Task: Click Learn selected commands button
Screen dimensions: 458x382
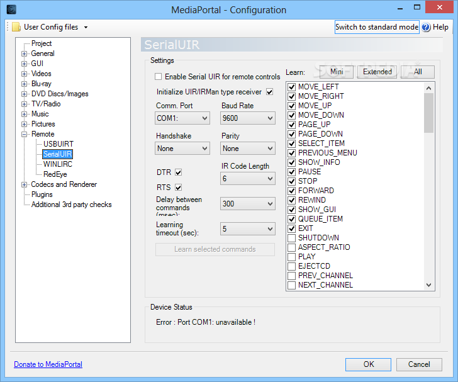Action: tap(215, 249)
